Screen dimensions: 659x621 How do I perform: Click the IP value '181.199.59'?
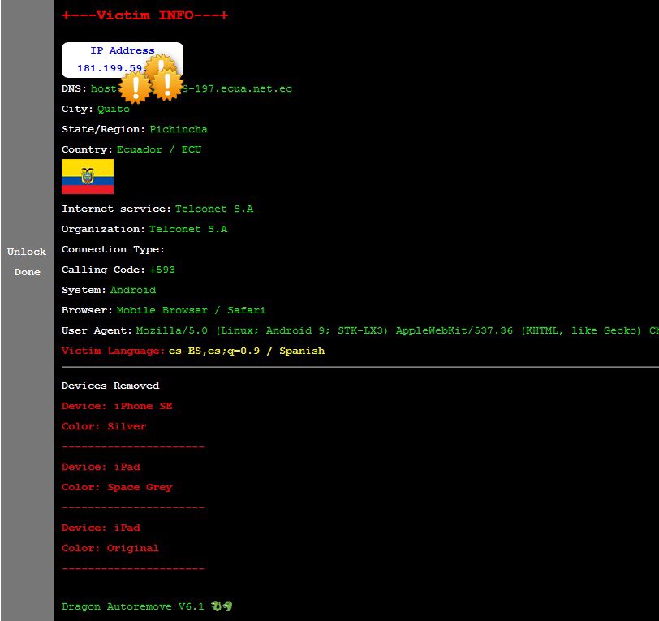(x=110, y=68)
